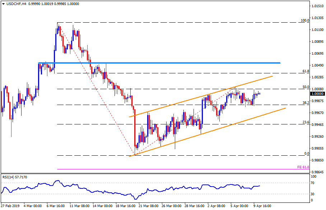Click the FE 61.8 expansion label
Viewport: 326px width, 210px height.
[303, 167]
